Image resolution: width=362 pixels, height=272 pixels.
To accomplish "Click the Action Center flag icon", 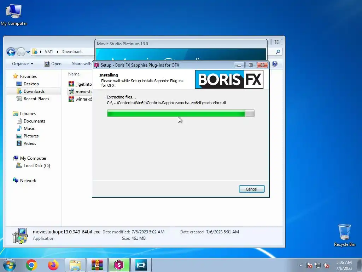I will pyautogui.click(x=309, y=265).
